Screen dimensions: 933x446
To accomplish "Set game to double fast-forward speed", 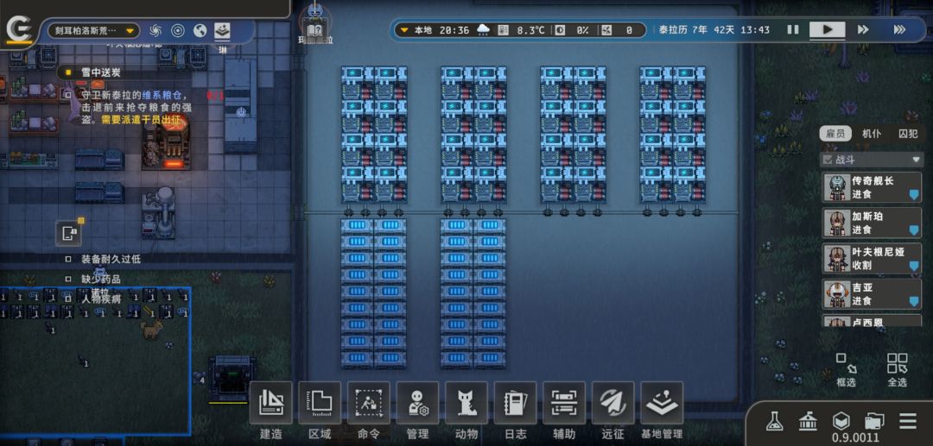I will point(863,29).
